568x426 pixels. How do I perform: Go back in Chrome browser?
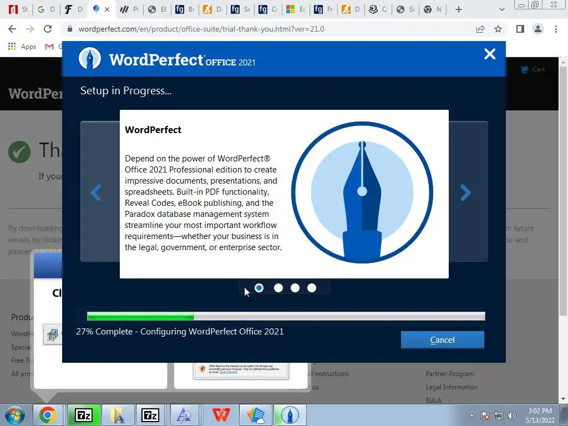point(12,29)
